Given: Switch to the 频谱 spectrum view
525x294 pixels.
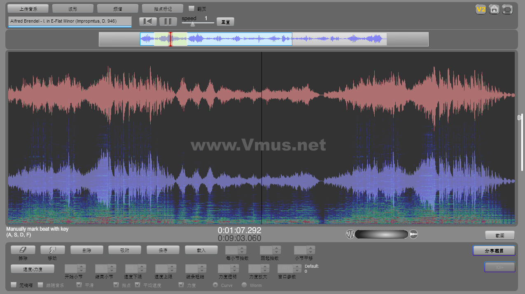Looking at the screenshot, I should [118, 9].
